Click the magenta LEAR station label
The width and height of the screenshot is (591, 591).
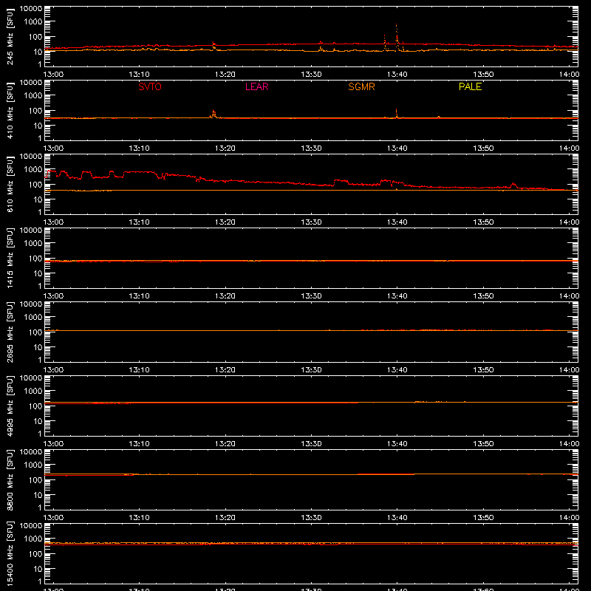tap(256, 86)
